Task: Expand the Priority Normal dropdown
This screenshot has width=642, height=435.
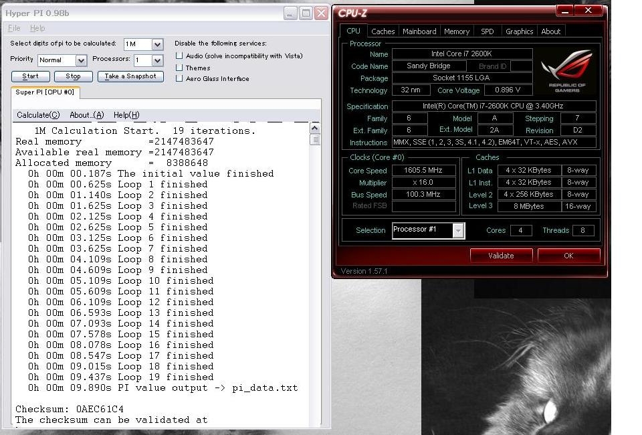Action: click(x=81, y=60)
